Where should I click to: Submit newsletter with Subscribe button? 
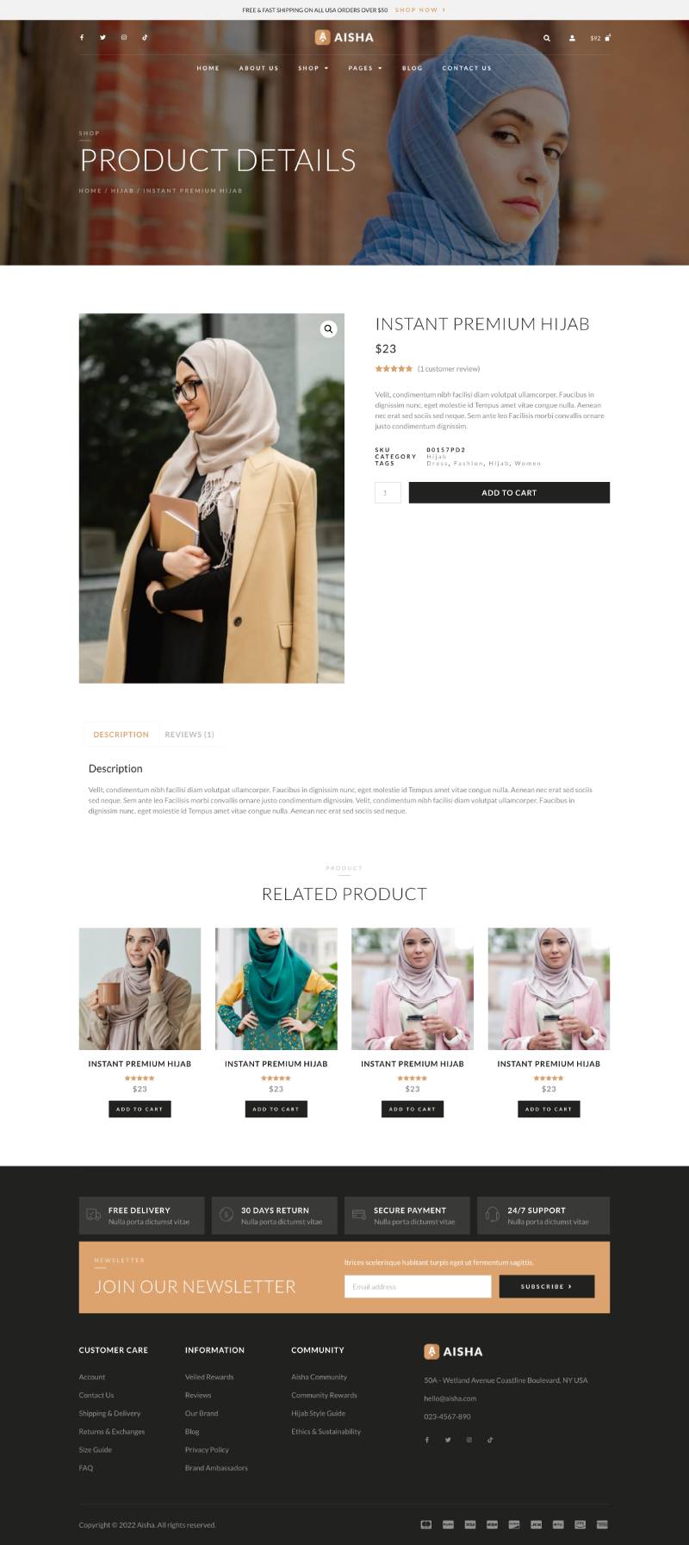tap(547, 1286)
